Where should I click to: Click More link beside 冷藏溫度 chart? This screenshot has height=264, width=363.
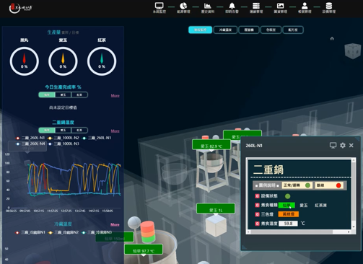tap(115, 224)
